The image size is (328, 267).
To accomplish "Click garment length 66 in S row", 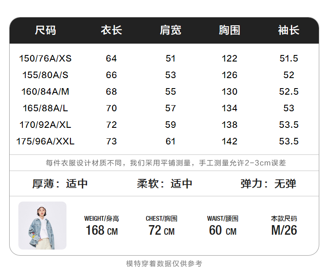I will (111, 75).
